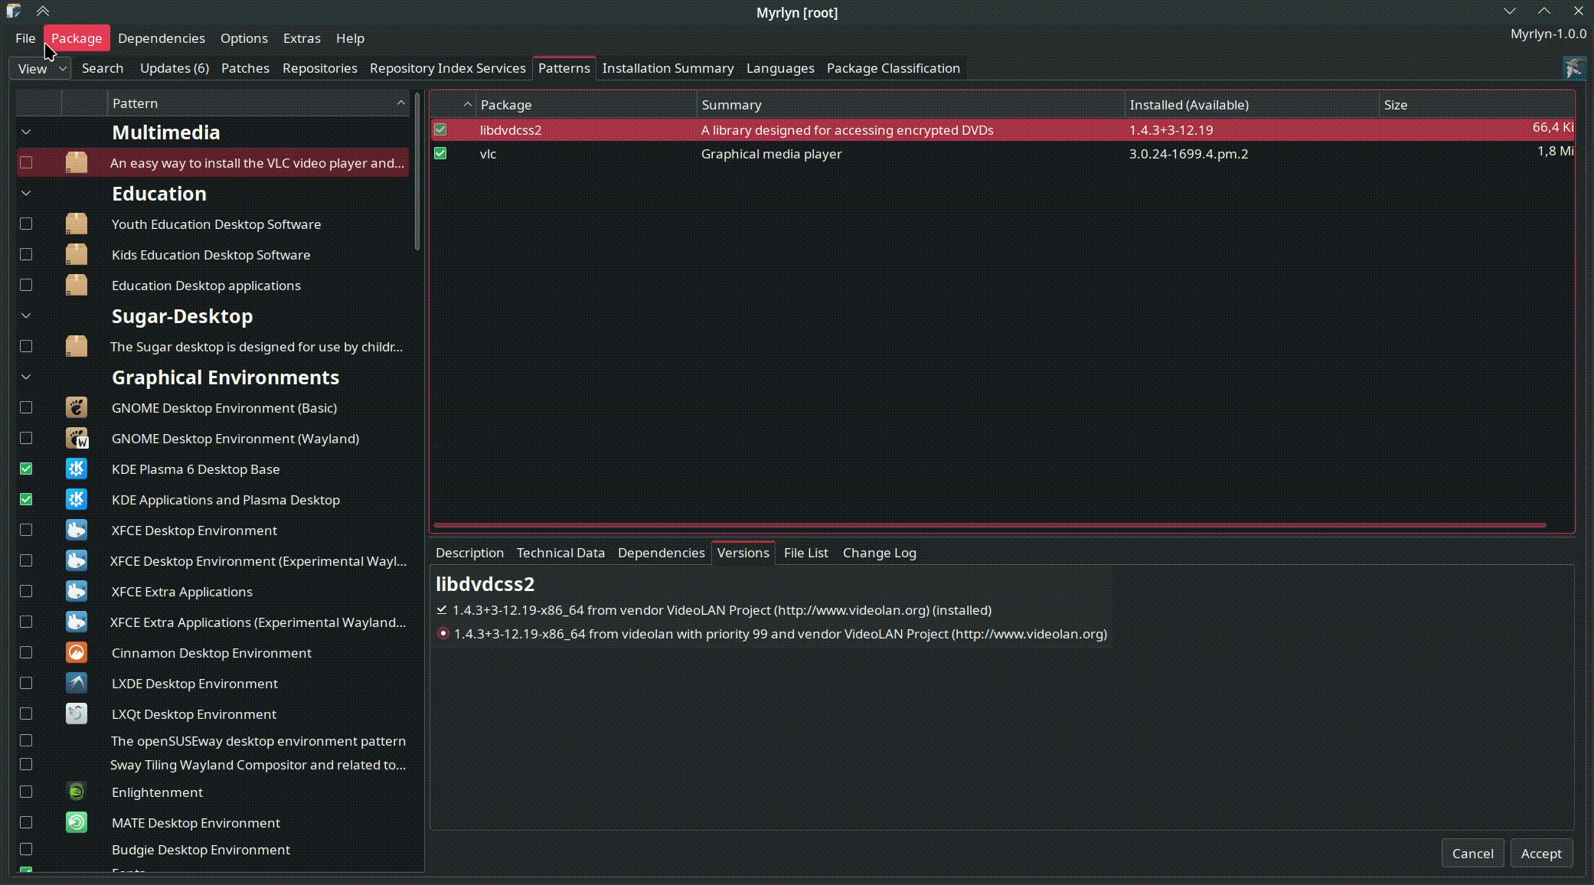Image resolution: width=1594 pixels, height=885 pixels.
Task: Click the Myrlyn logo icon at top right
Action: [1574, 67]
